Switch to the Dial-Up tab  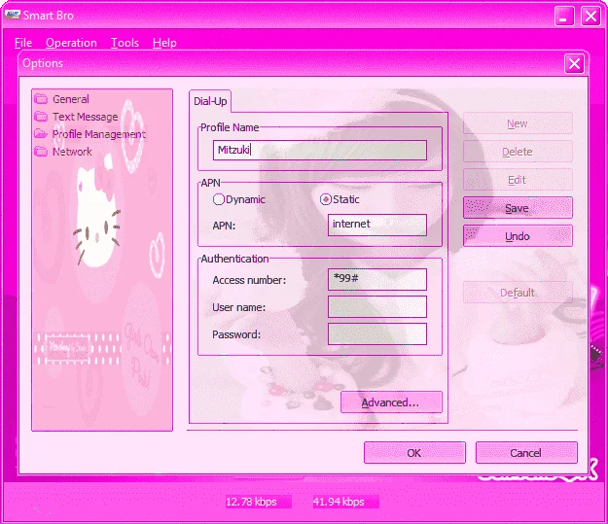pos(210,101)
